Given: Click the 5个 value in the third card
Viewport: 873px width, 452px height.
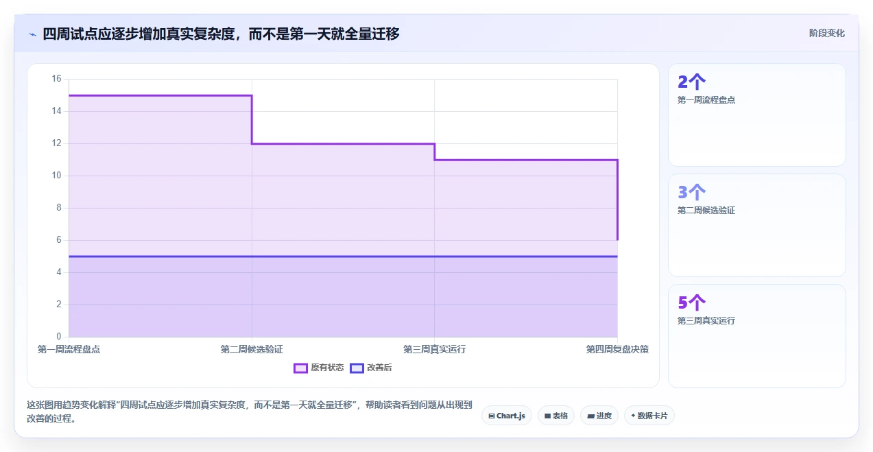Looking at the screenshot, I should click(691, 303).
